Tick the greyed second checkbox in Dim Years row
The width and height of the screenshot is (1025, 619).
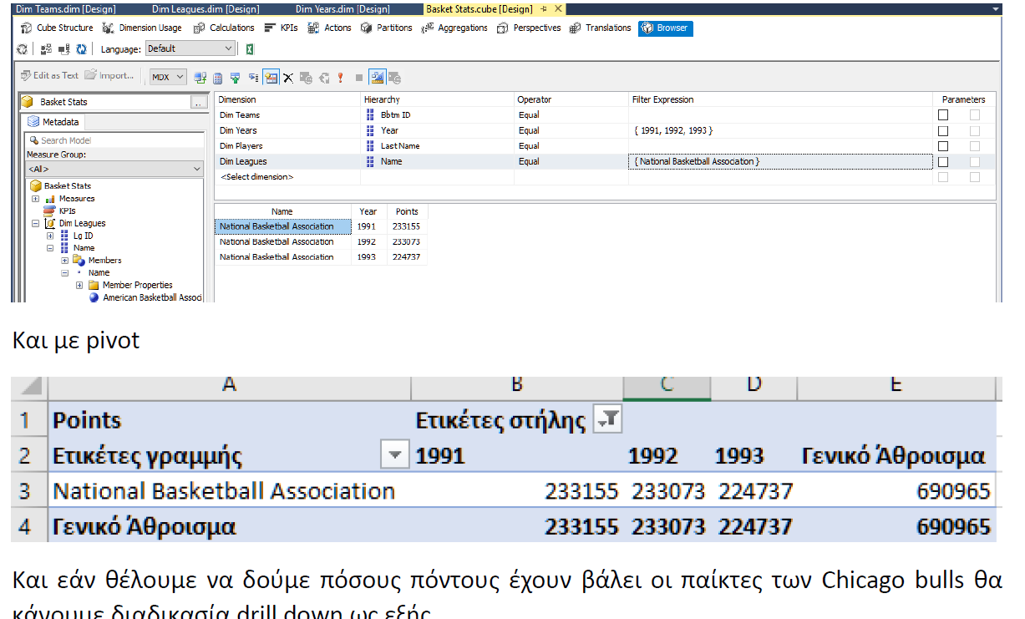tap(974, 131)
